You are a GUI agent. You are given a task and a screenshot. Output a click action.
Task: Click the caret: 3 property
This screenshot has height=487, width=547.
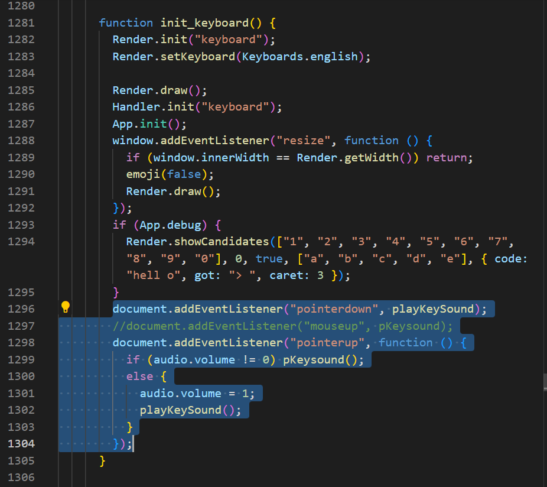(x=297, y=276)
